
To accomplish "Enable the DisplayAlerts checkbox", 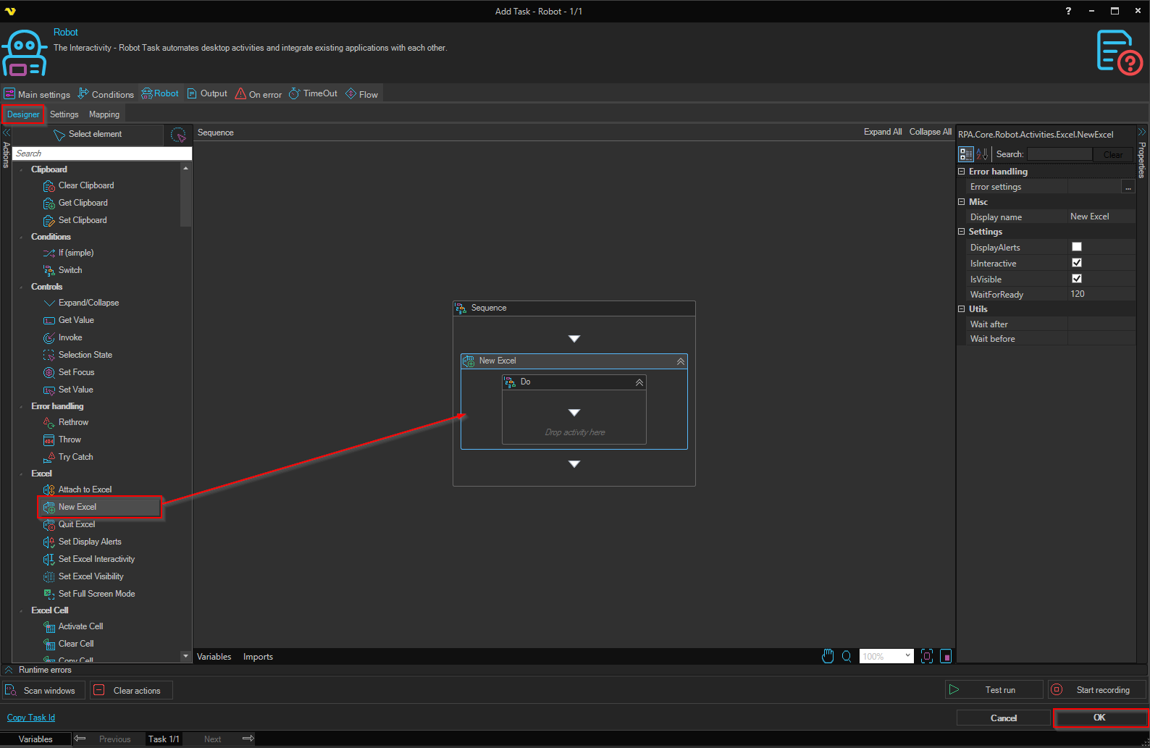I will (1076, 247).
